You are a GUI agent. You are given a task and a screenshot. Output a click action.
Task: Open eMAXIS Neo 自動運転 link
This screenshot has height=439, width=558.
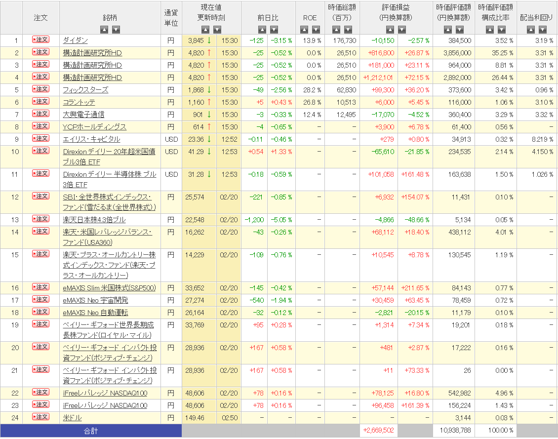point(95,313)
